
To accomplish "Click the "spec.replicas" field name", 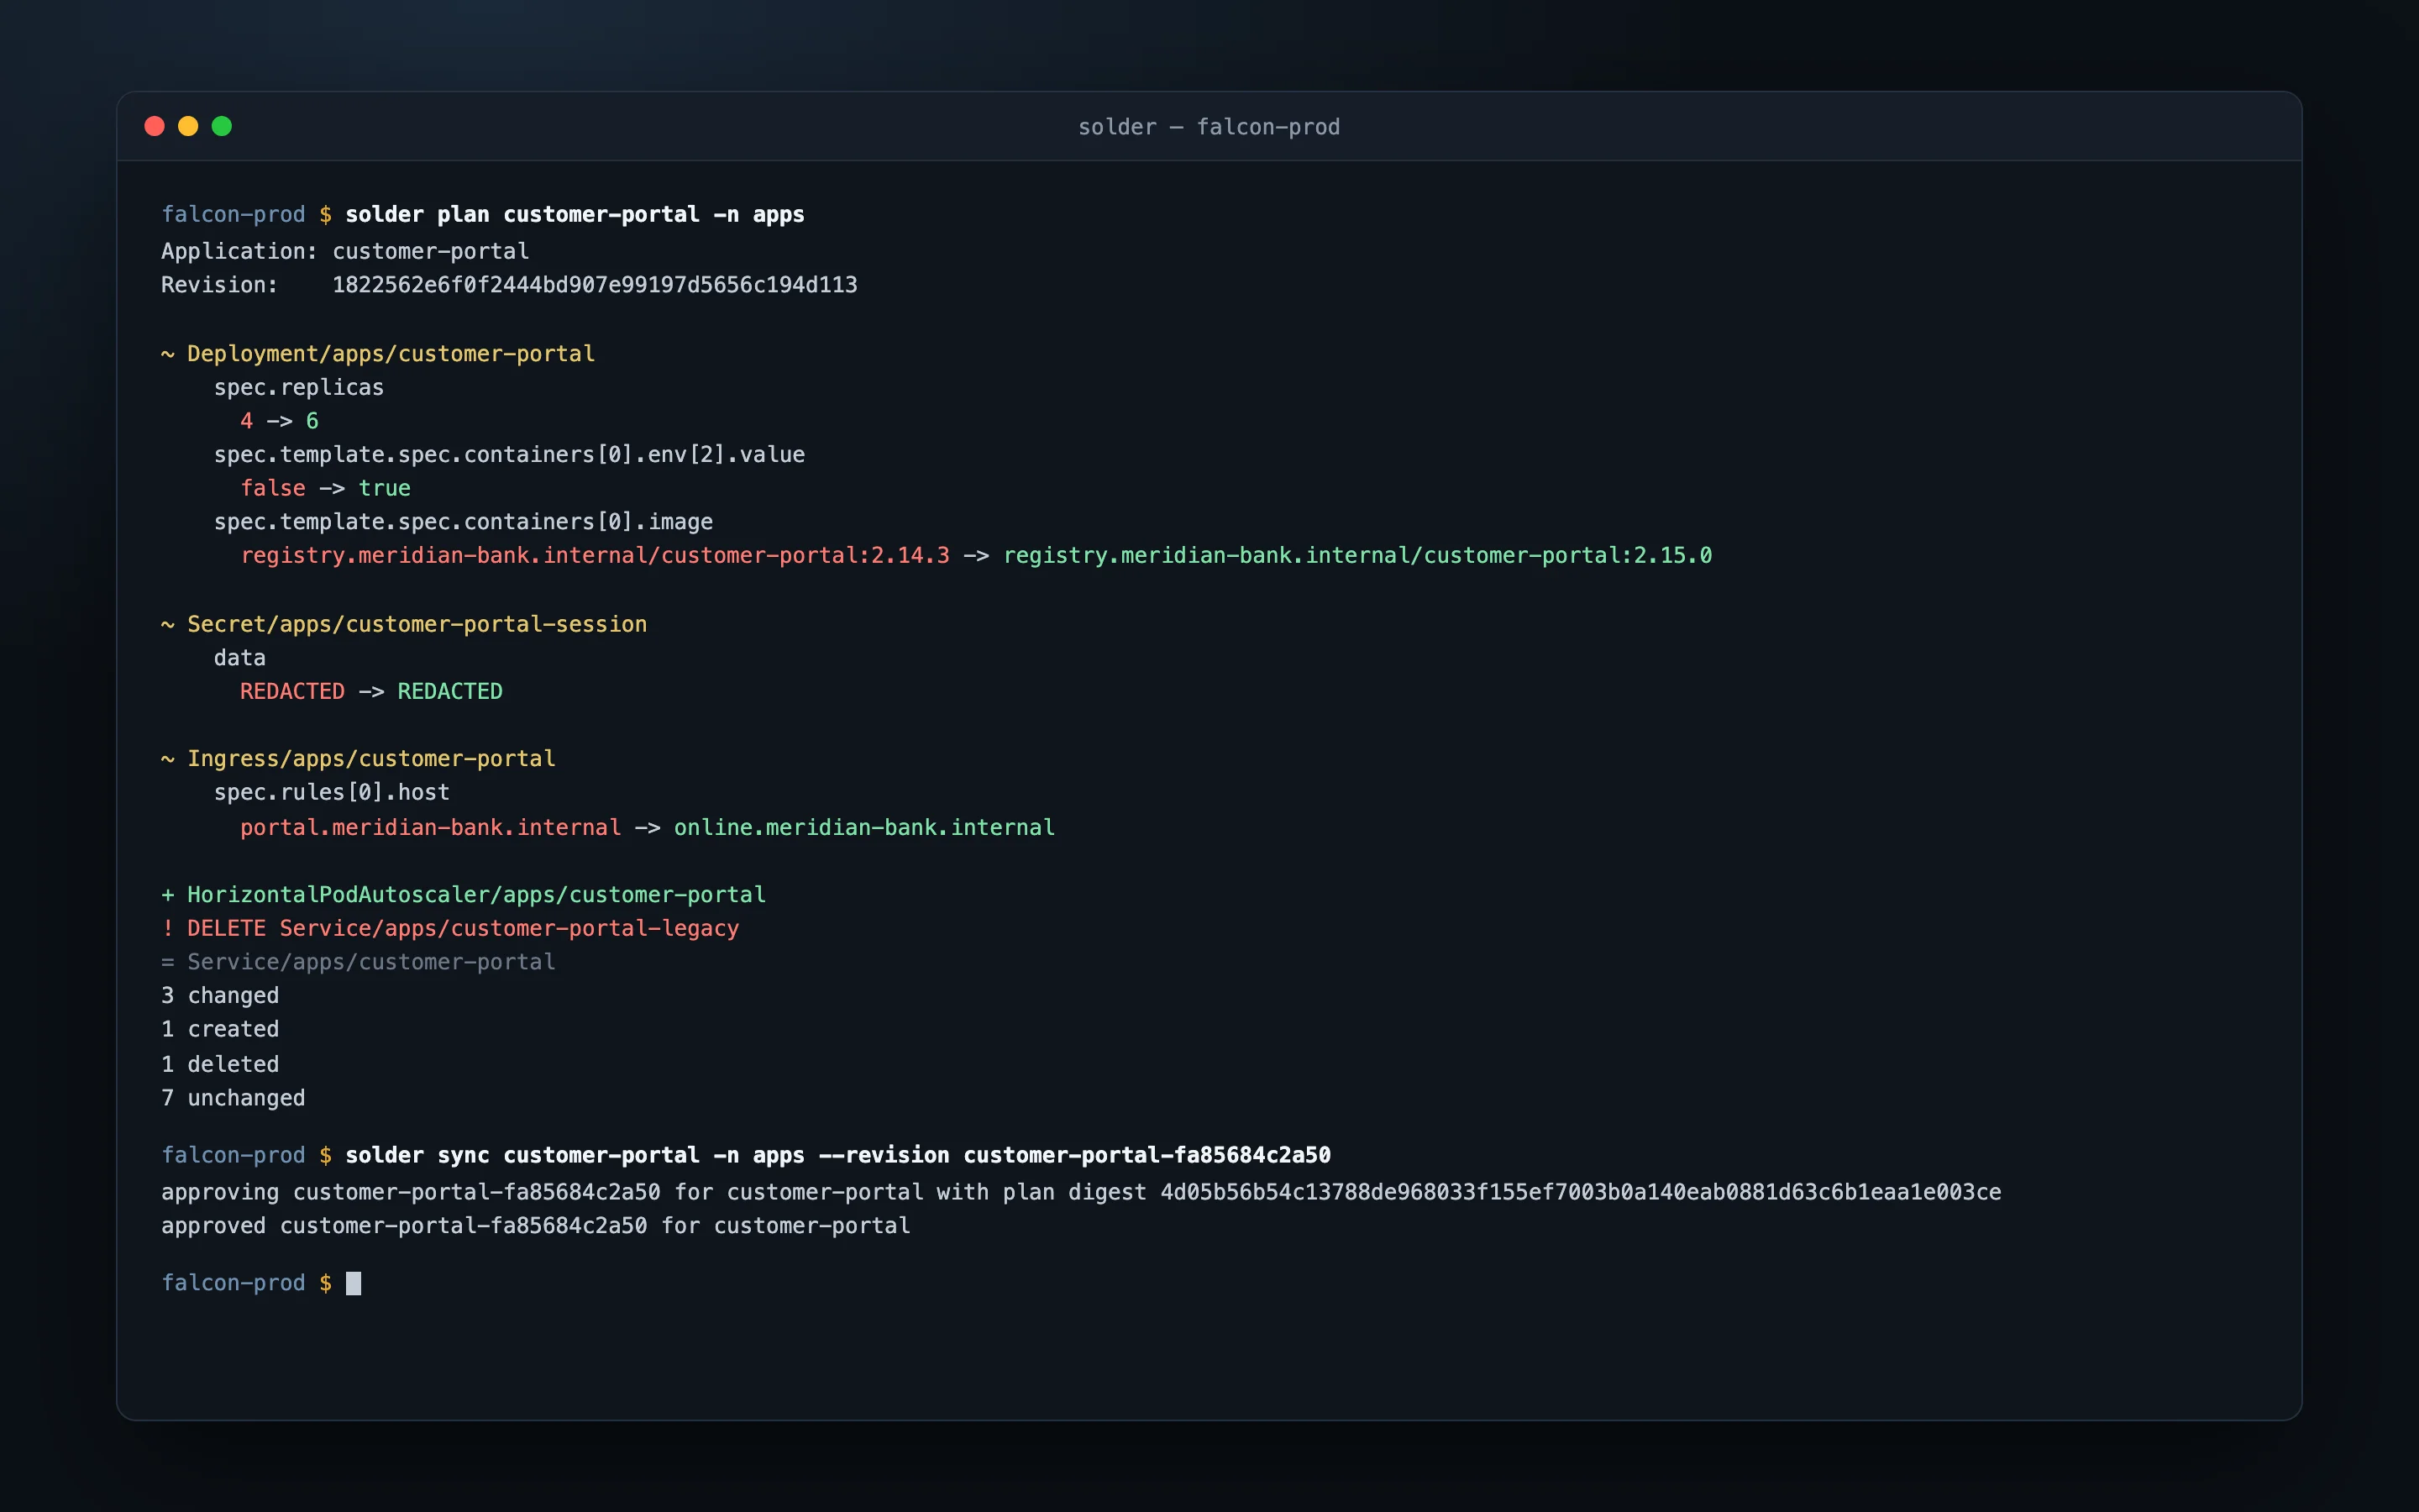I will [299, 388].
